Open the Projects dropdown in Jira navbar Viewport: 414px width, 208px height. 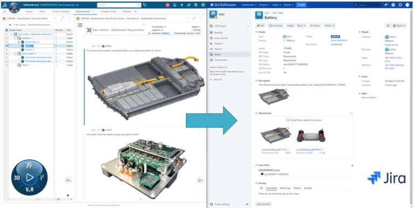click(x=264, y=5)
